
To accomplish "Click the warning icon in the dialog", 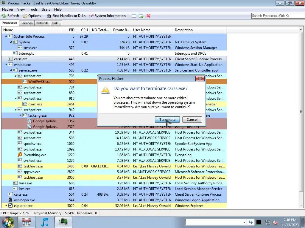I will pos(106,90).
